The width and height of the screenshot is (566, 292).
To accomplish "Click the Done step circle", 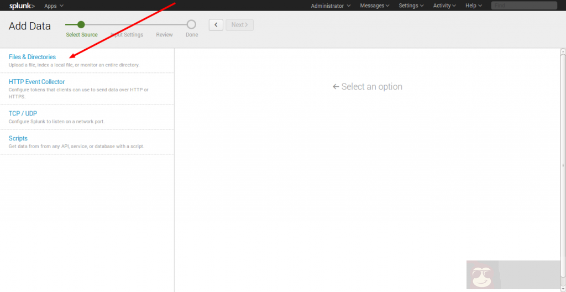I will [x=191, y=24].
